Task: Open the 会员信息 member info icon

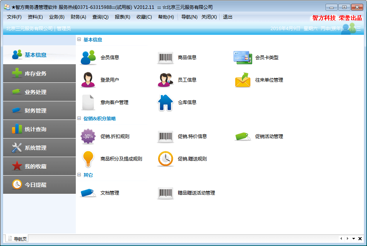Action: click(x=89, y=58)
